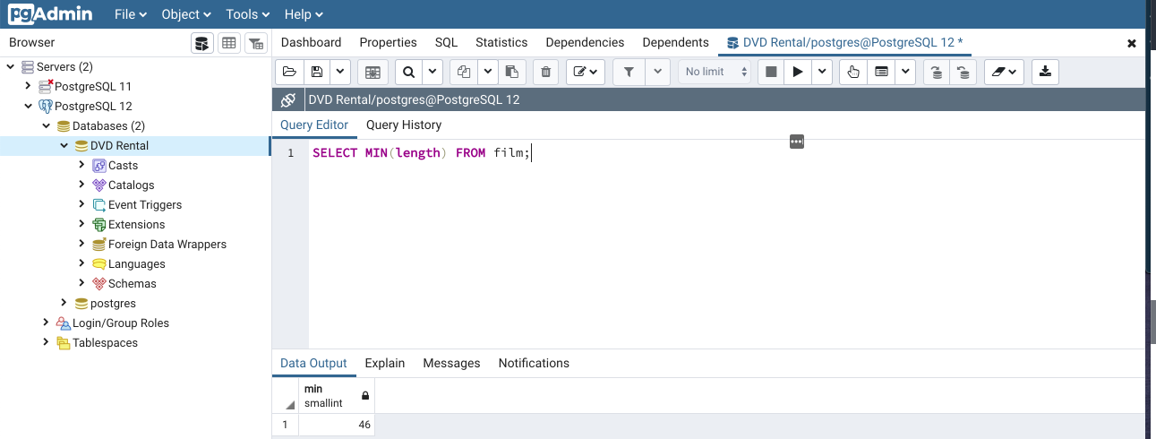Open the Tools menu
1156x439 pixels.
(x=248, y=14)
